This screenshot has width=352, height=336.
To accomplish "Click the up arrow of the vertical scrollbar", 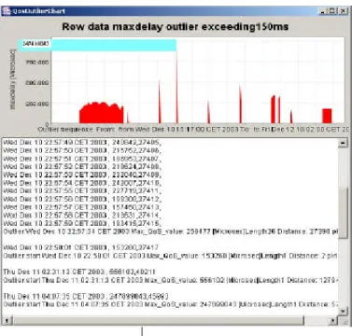I will [343, 144].
